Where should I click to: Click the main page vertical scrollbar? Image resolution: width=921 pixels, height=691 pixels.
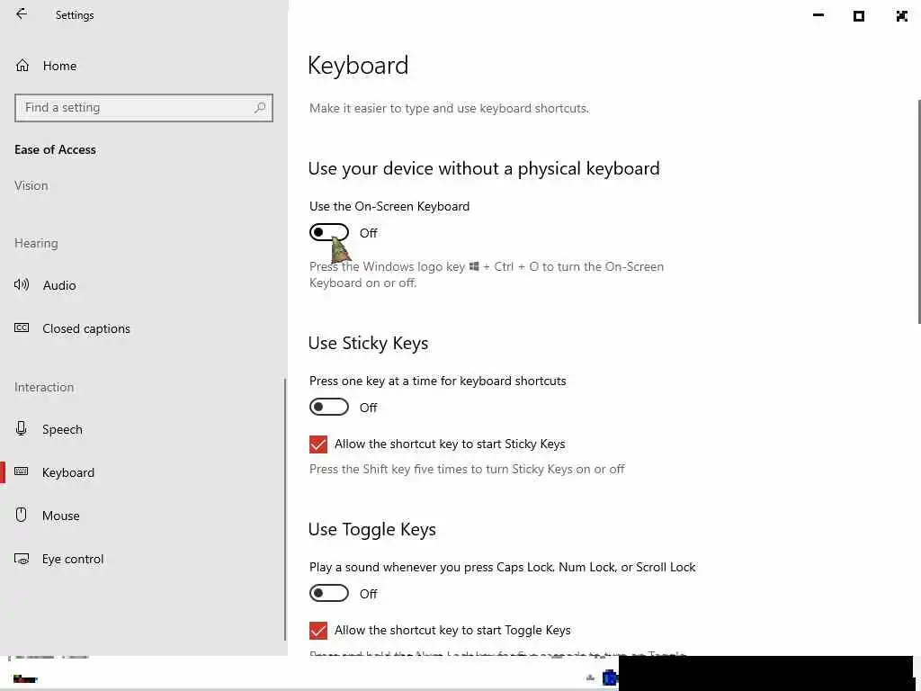(917, 211)
